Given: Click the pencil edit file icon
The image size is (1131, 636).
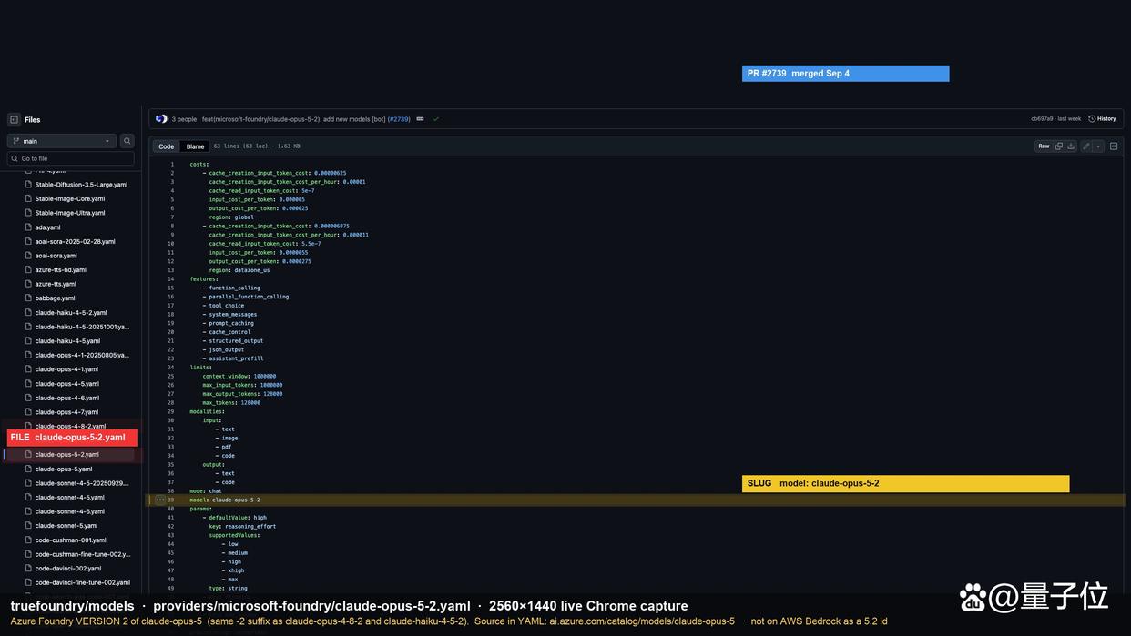Looking at the screenshot, I should [x=1085, y=146].
